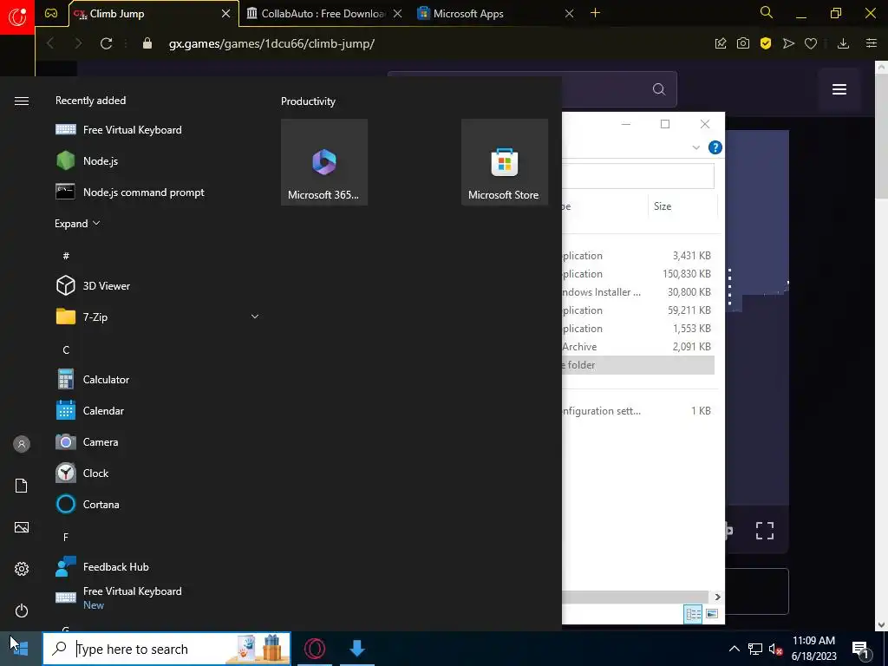Open the Clock app

click(156, 473)
